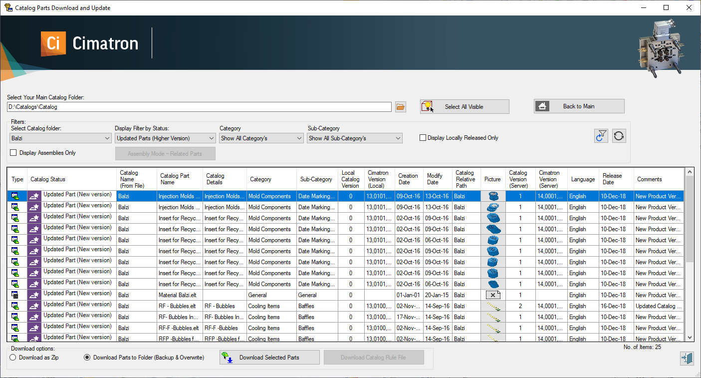Open the main catalog folder browse icon
The width and height of the screenshot is (701, 378).
click(x=401, y=107)
